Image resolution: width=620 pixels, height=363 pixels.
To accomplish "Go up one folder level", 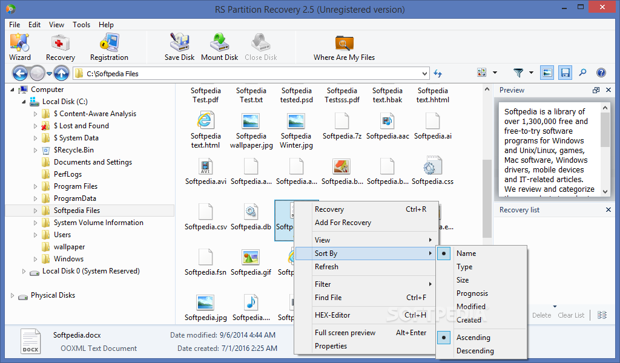I will click(x=61, y=73).
